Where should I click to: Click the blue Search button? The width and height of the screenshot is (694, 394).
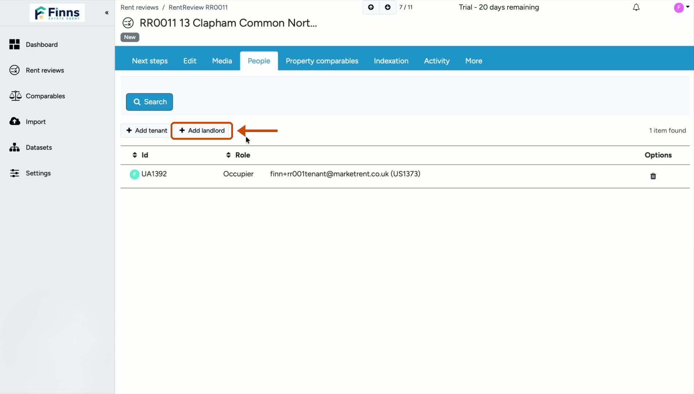click(149, 102)
